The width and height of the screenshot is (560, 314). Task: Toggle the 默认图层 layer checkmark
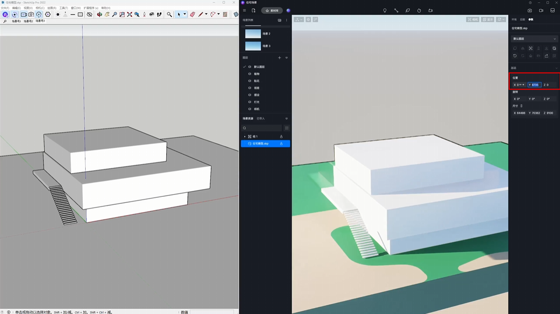coord(244,67)
